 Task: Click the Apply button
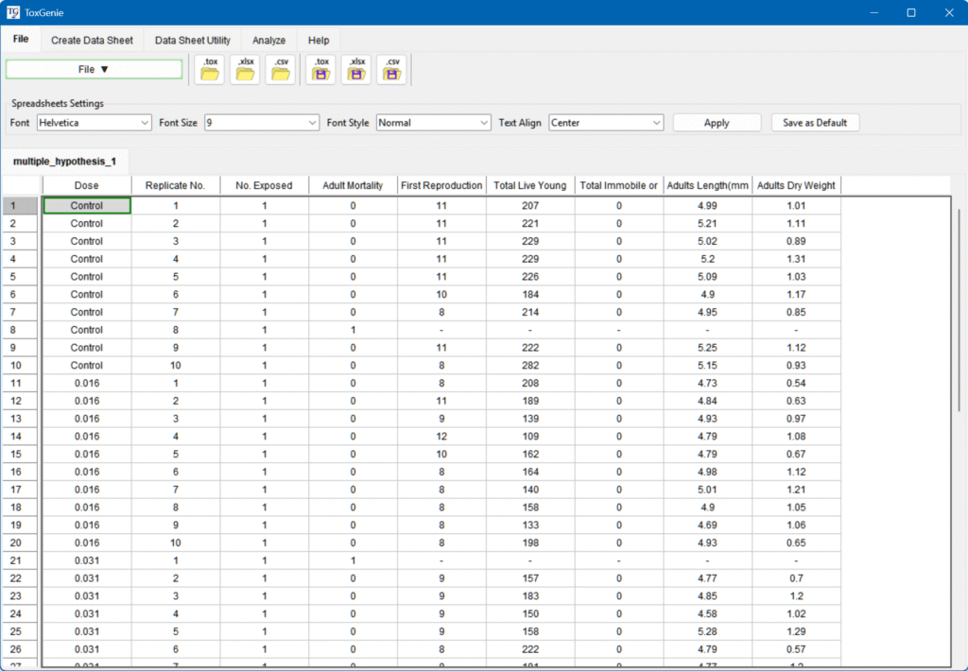point(717,123)
